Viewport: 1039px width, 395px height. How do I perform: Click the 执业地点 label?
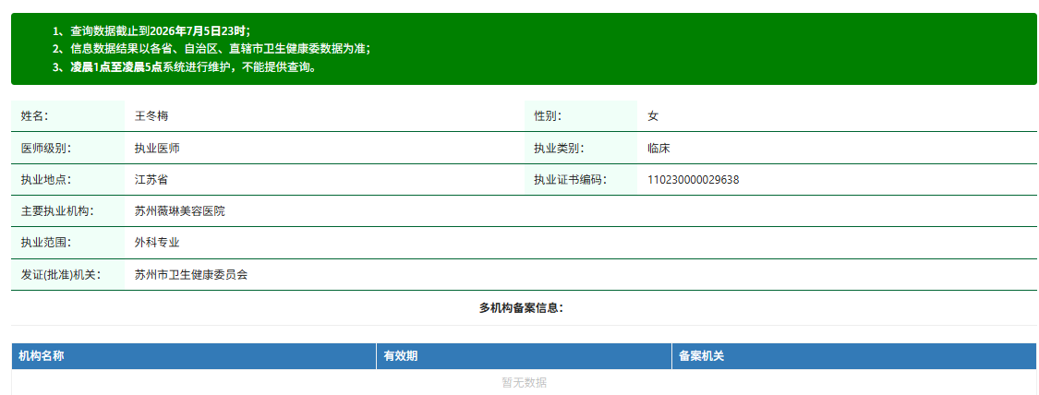[x=46, y=180]
